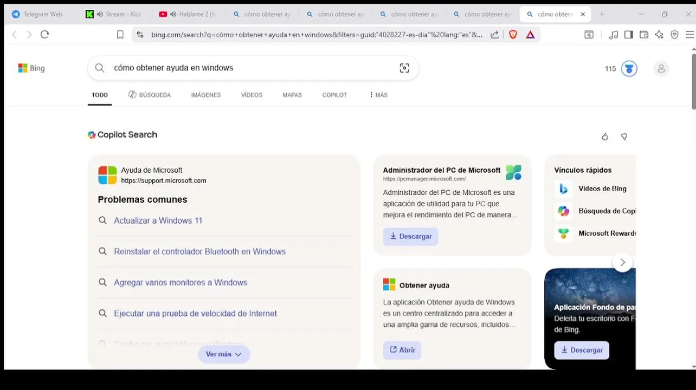This screenshot has width=696, height=390.
Task: Open Ejecutar una prueba de velocidad de Internet
Action: click(x=195, y=313)
